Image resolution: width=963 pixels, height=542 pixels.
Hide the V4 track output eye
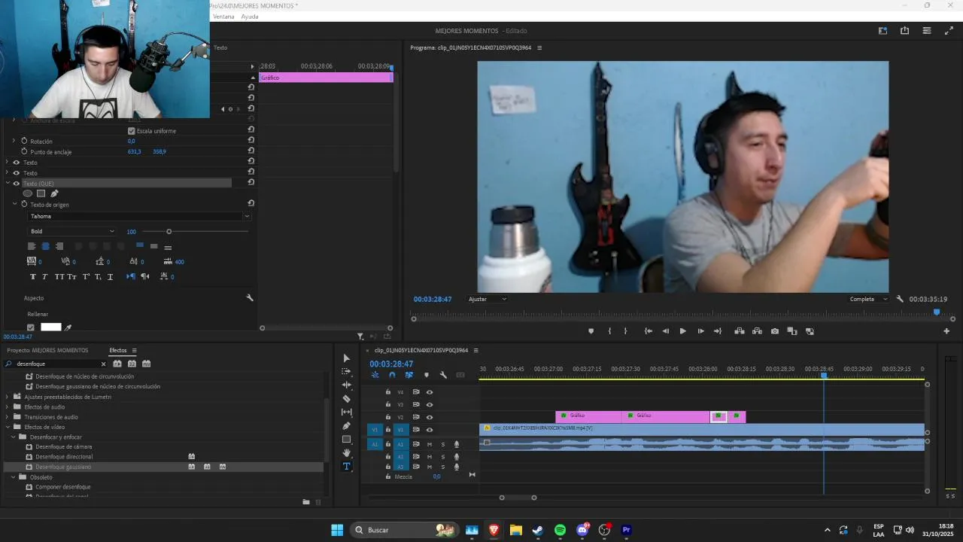tap(430, 392)
